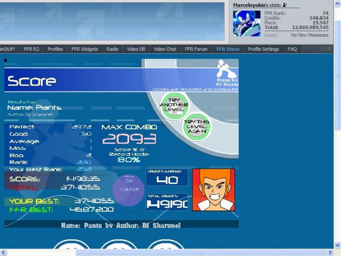Open the FAQ menu item
The image size is (341, 256).
[x=292, y=49]
